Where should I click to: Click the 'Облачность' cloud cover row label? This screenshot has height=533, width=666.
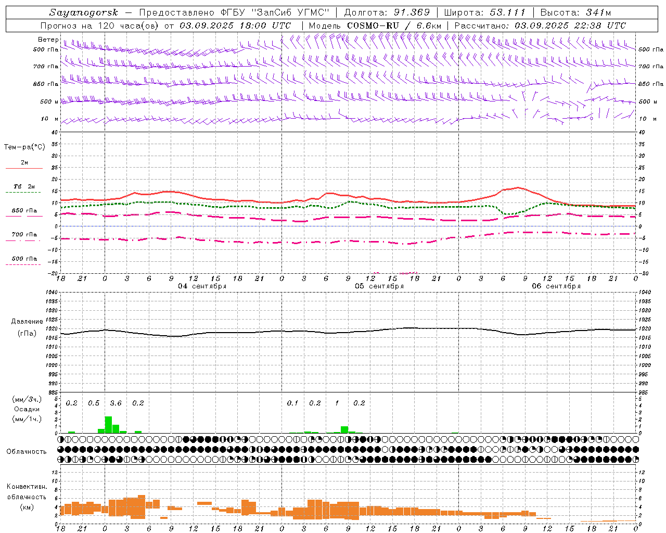point(27,451)
